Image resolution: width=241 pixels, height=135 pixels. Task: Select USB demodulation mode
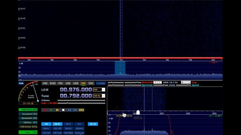[75, 83]
